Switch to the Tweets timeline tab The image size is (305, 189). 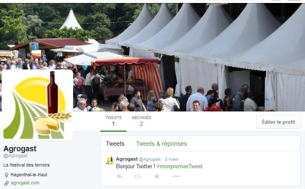pyautogui.click(x=115, y=144)
